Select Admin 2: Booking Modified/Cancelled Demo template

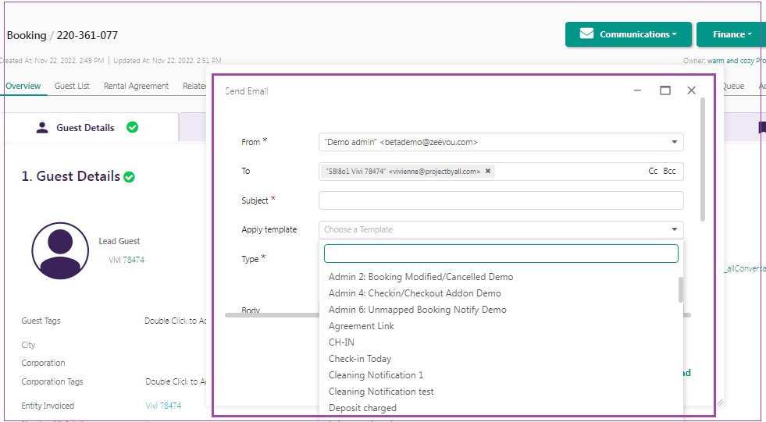[421, 277]
